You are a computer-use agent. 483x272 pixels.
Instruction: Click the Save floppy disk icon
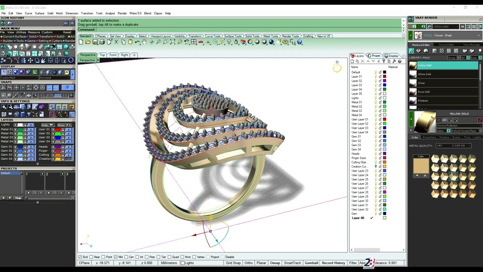pos(95,42)
